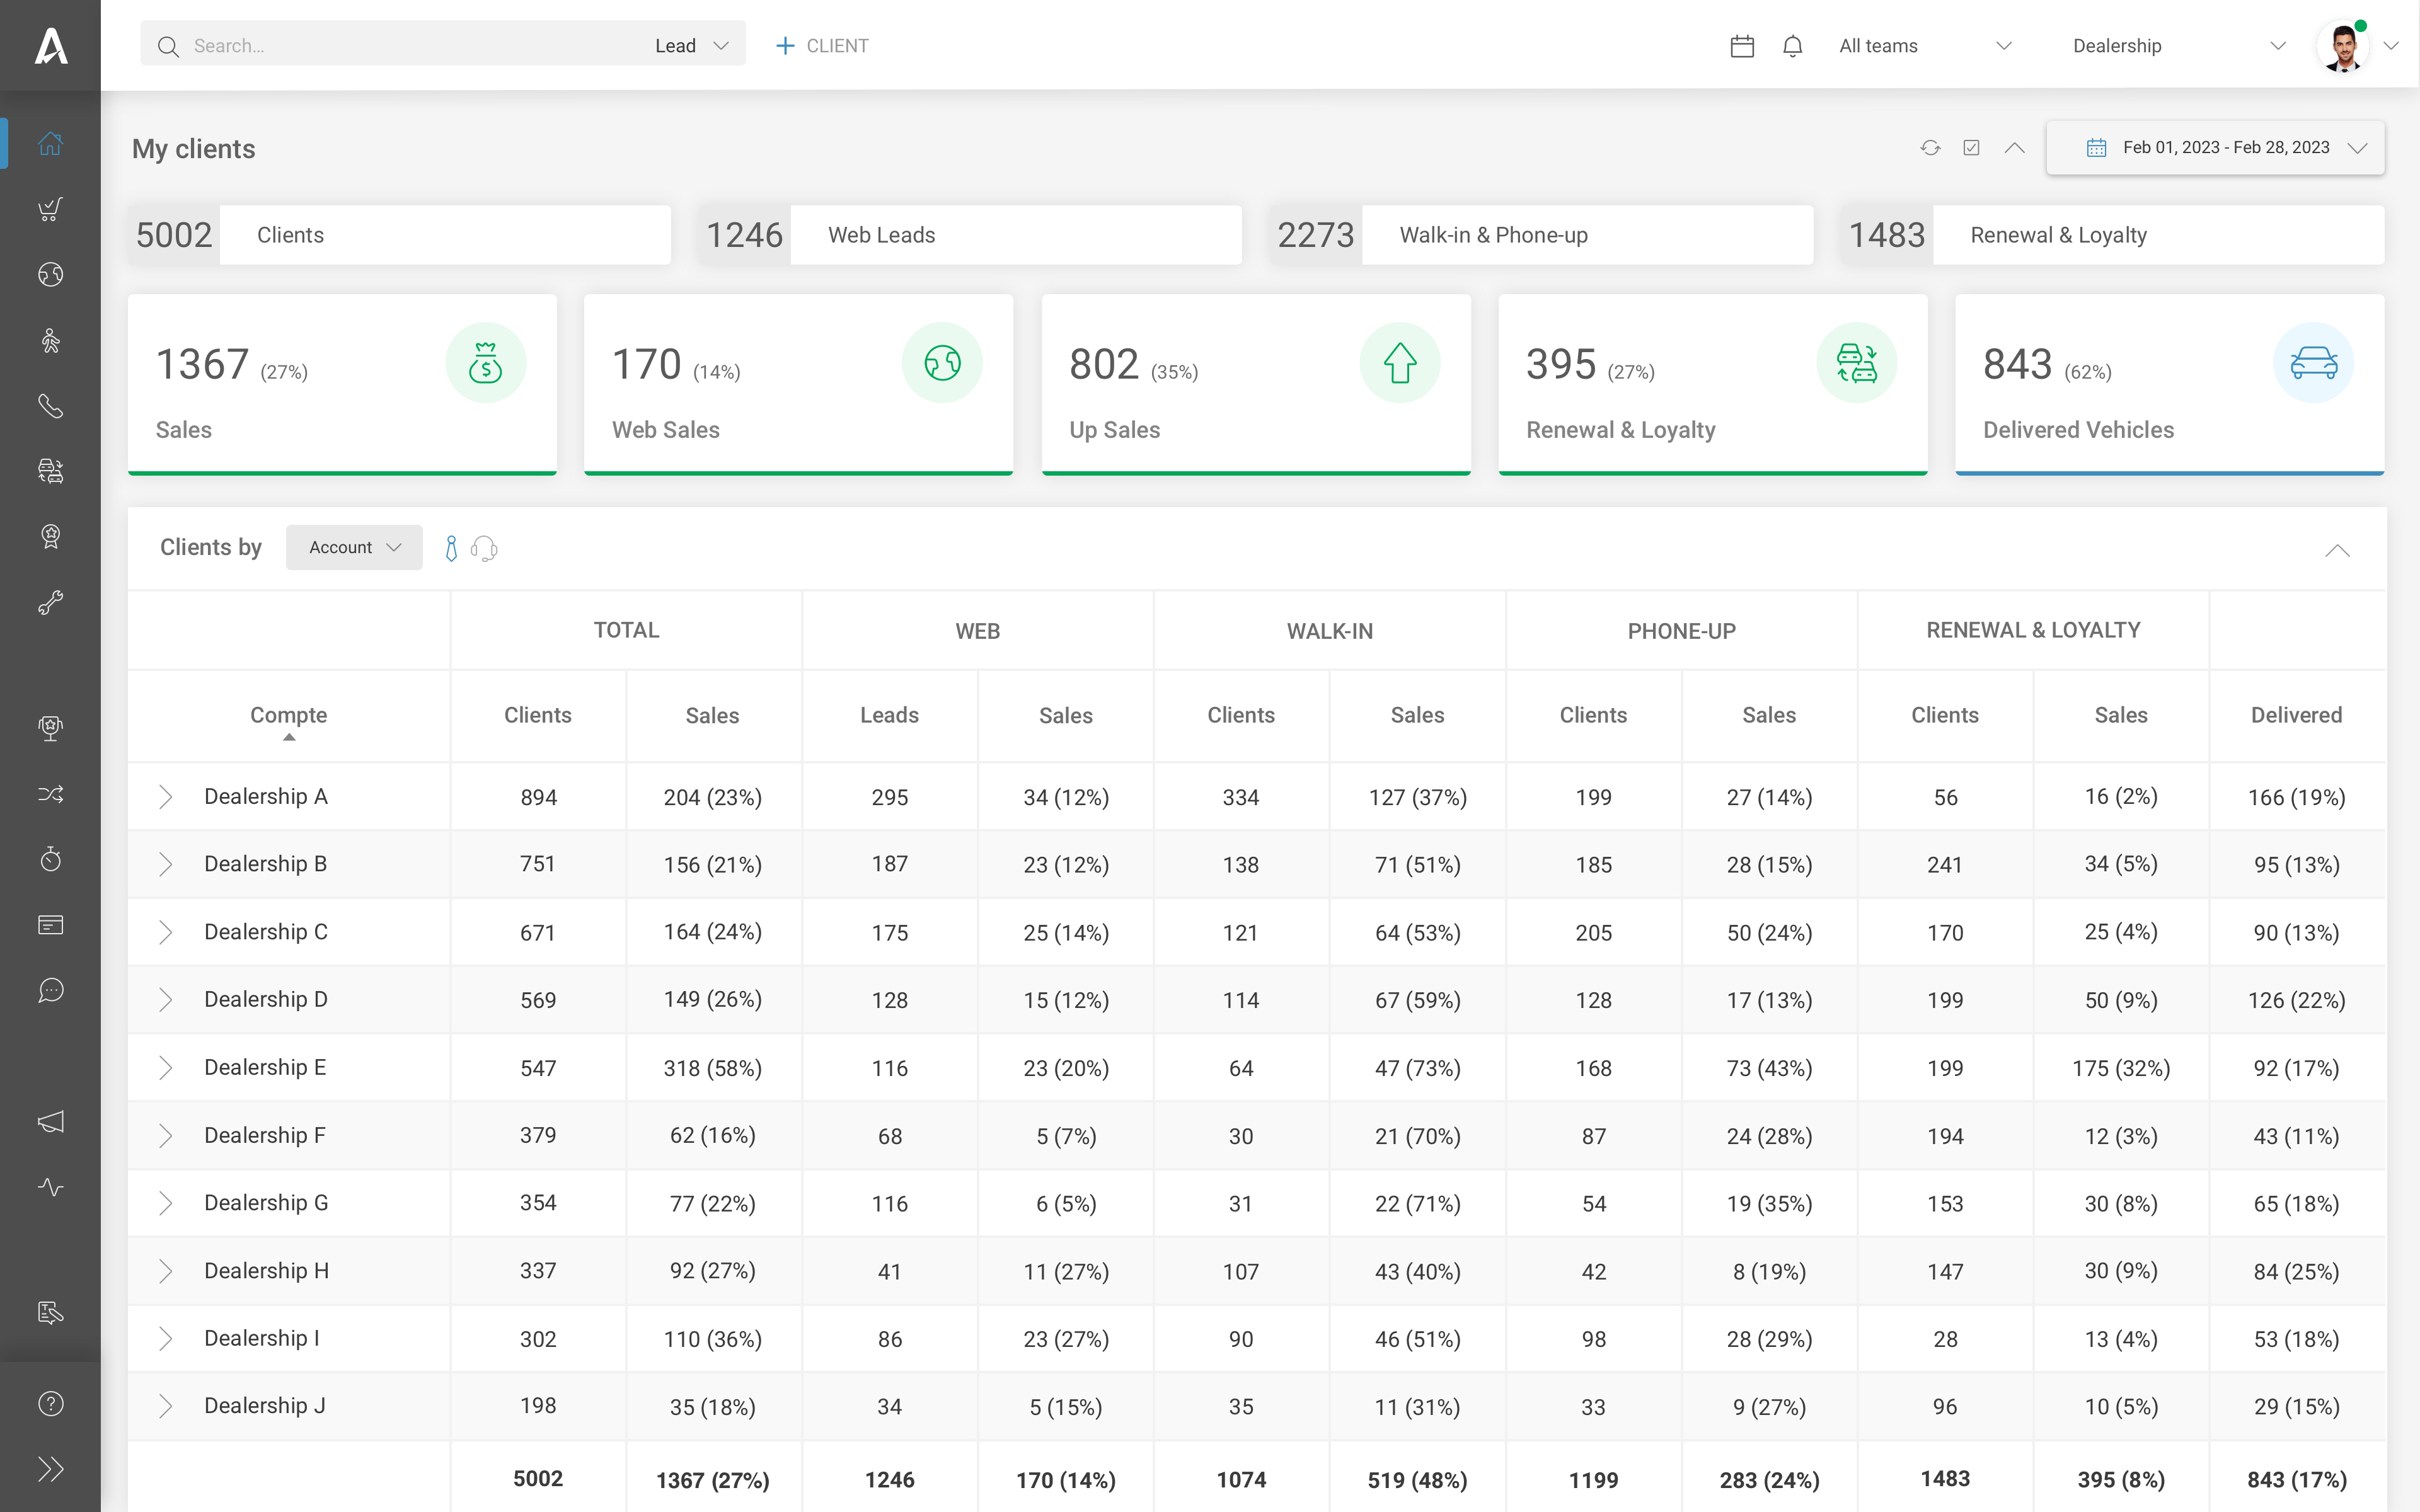The image size is (2420, 1512).
Task: Expand the Dealership A row
Action: [166, 797]
